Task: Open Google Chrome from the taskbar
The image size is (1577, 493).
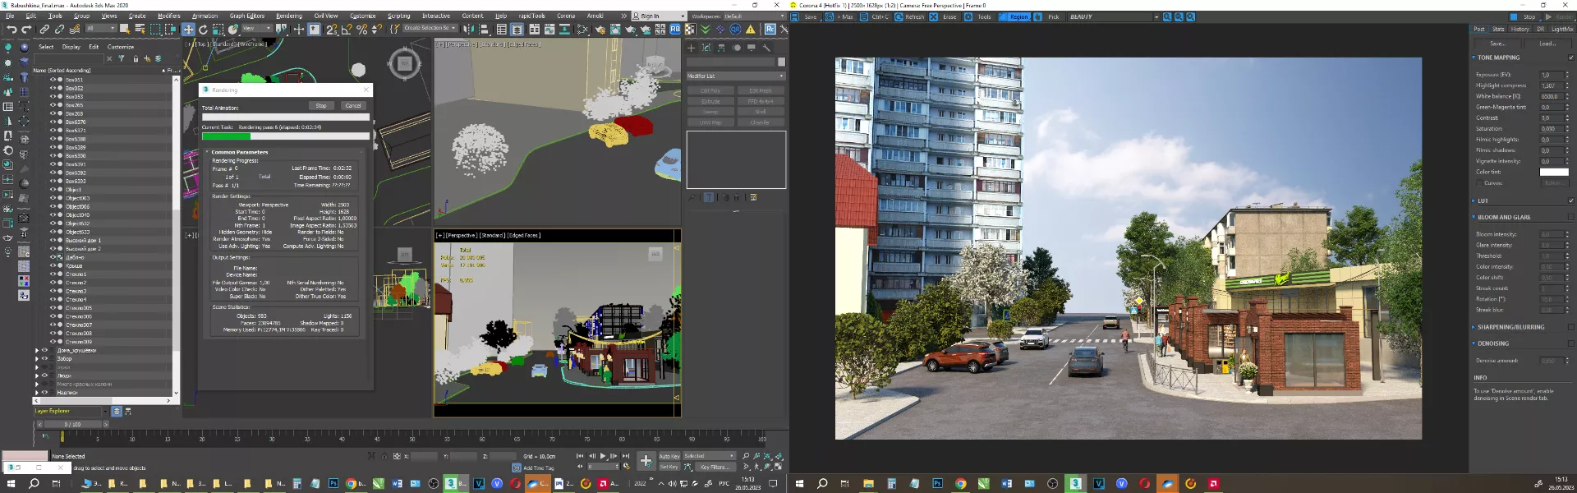Action: point(352,483)
